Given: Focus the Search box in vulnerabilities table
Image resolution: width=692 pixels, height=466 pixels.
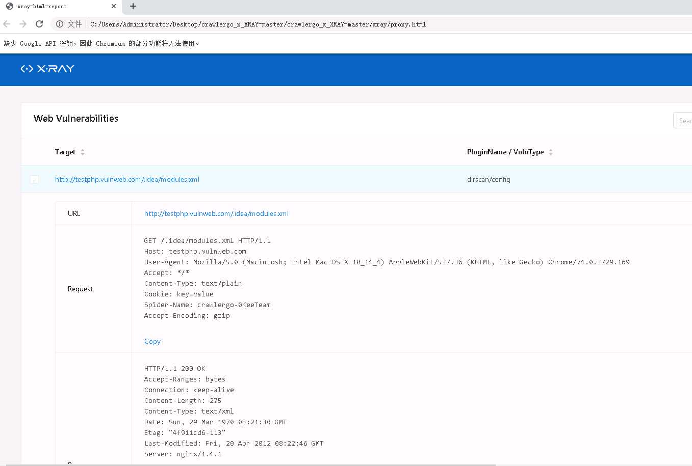Looking at the screenshot, I should click(x=683, y=120).
